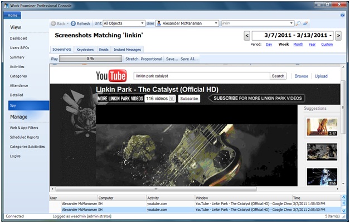Click the Refresh icon in toolbar

(x=73, y=23)
